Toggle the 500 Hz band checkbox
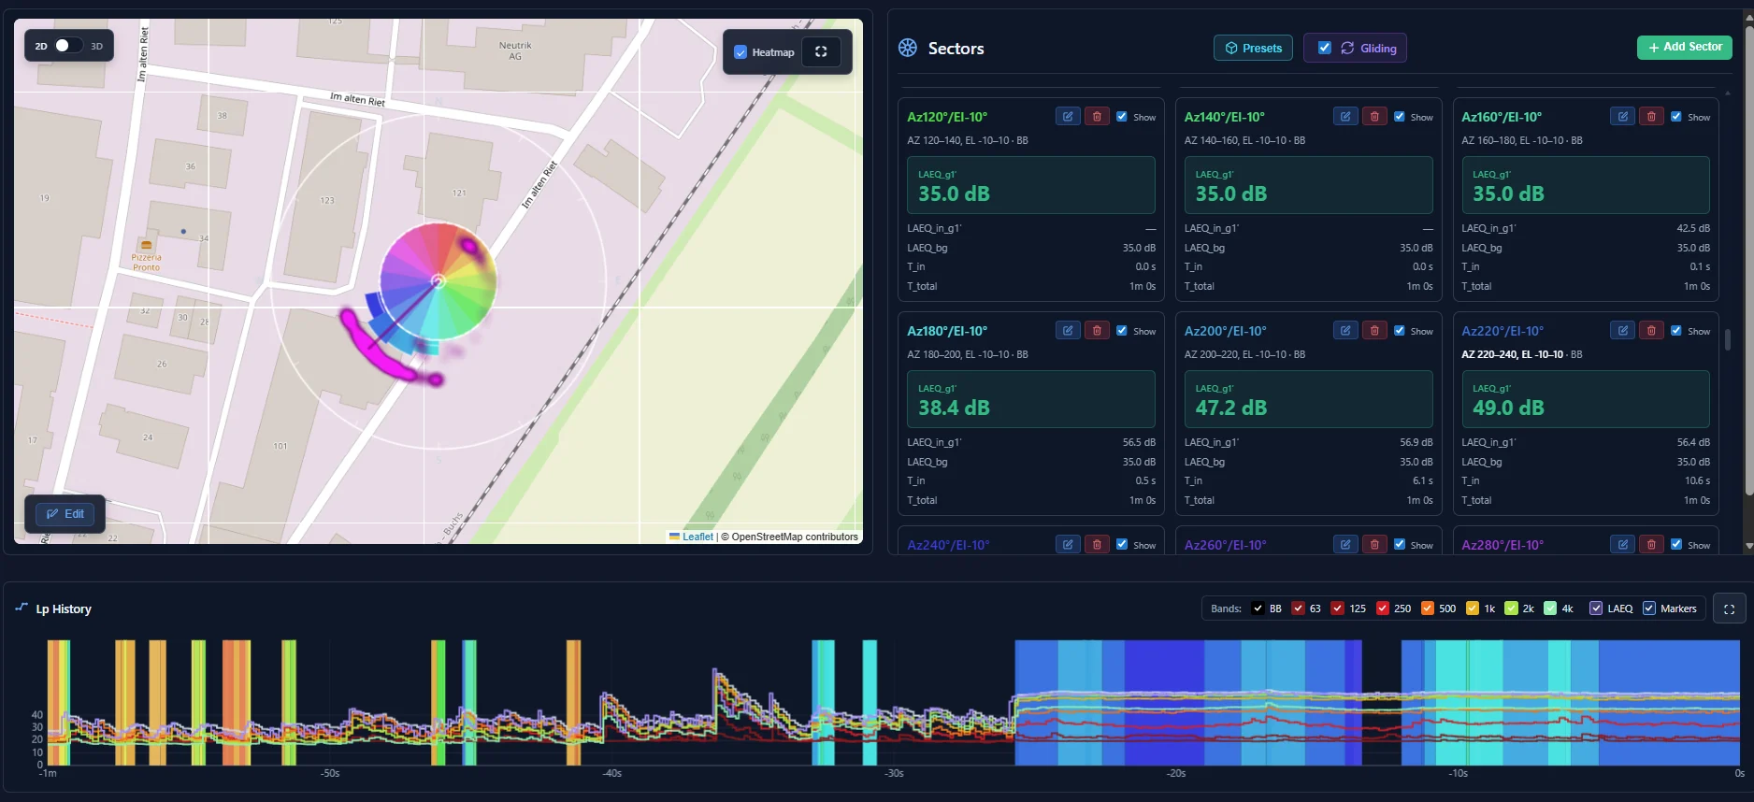Viewport: 1754px width, 802px height. coord(1427,609)
